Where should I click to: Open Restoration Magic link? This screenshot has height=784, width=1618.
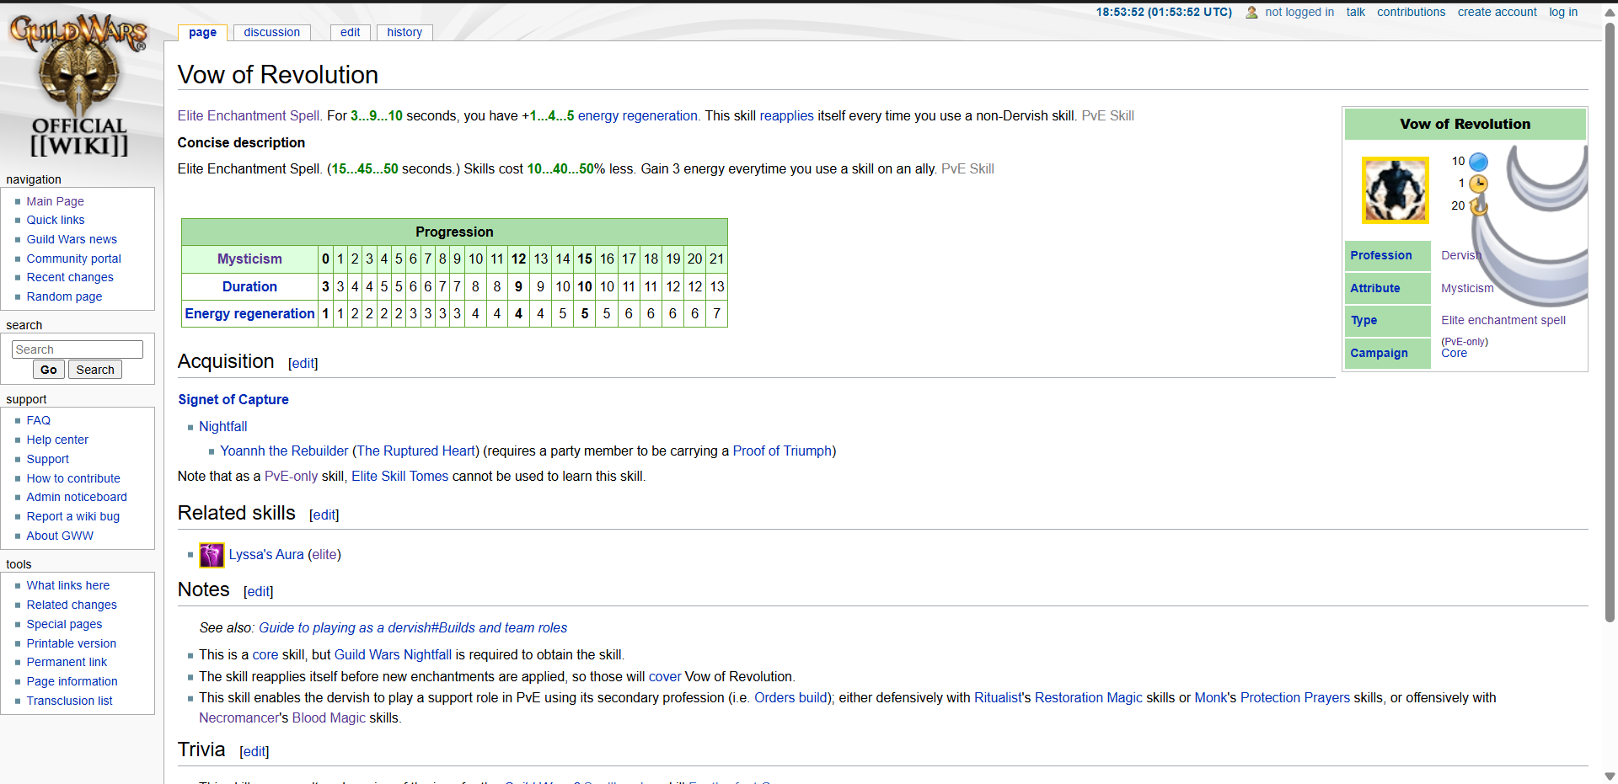coord(1089,697)
